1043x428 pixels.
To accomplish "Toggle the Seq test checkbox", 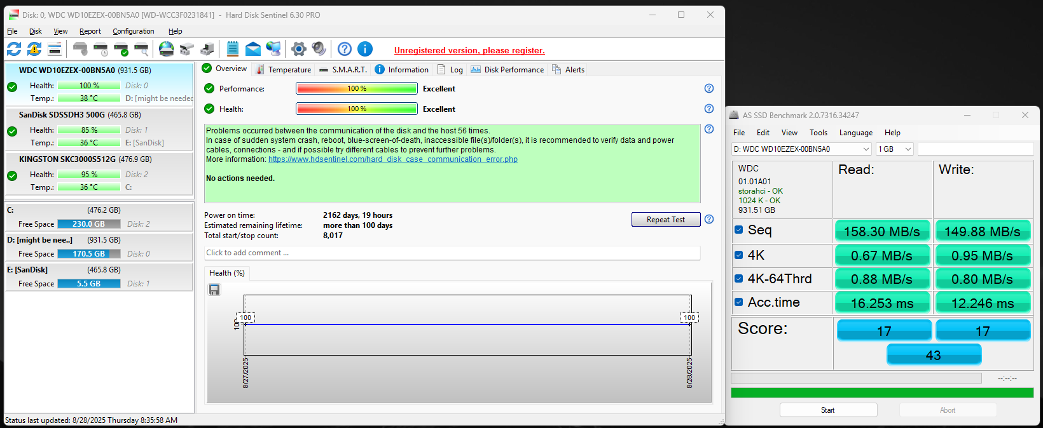I will (738, 230).
